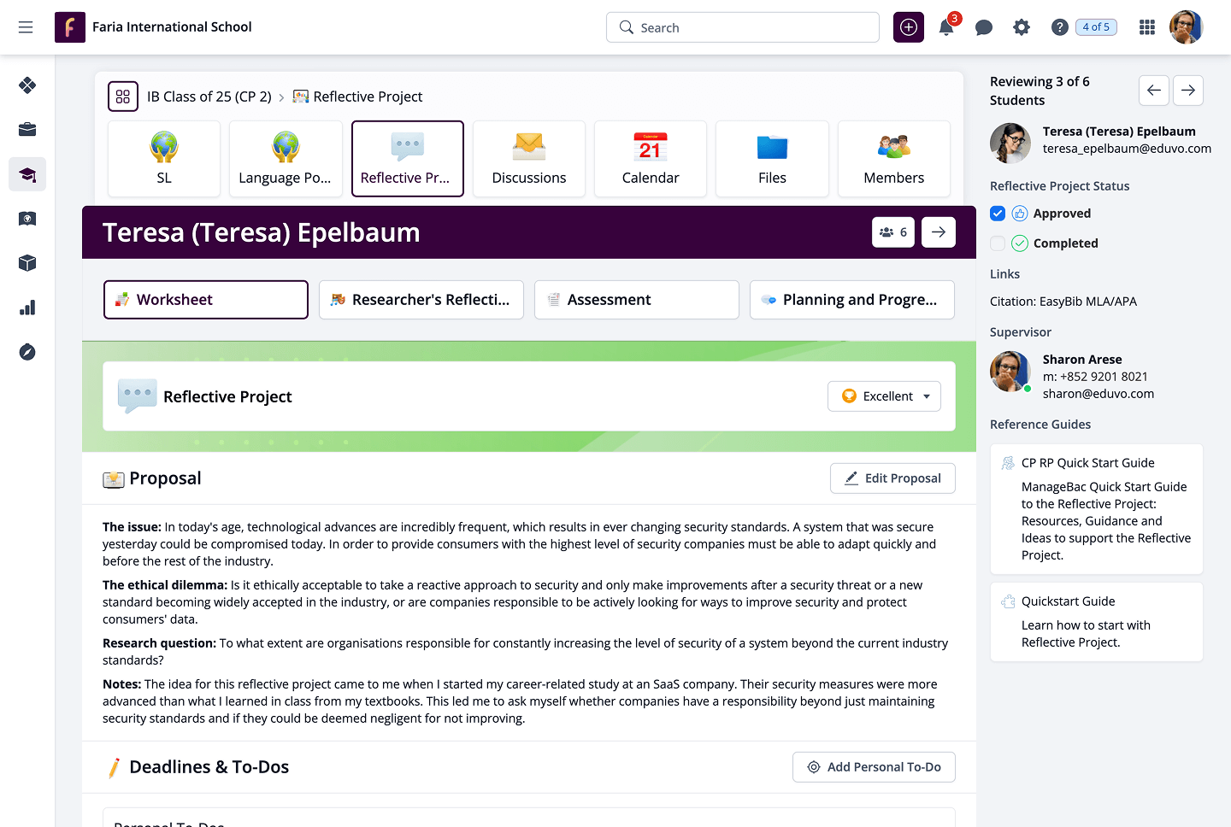Click the notifications bell icon

[946, 27]
